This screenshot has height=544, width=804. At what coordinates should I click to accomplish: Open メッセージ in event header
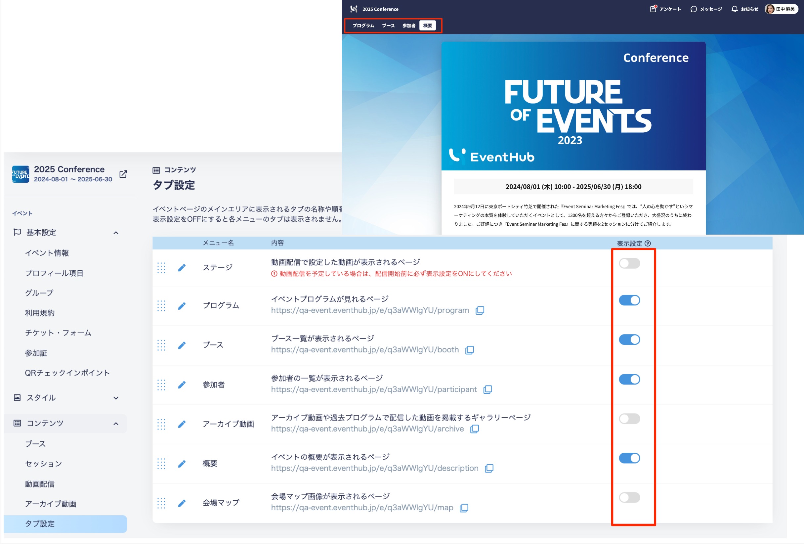[706, 9]
